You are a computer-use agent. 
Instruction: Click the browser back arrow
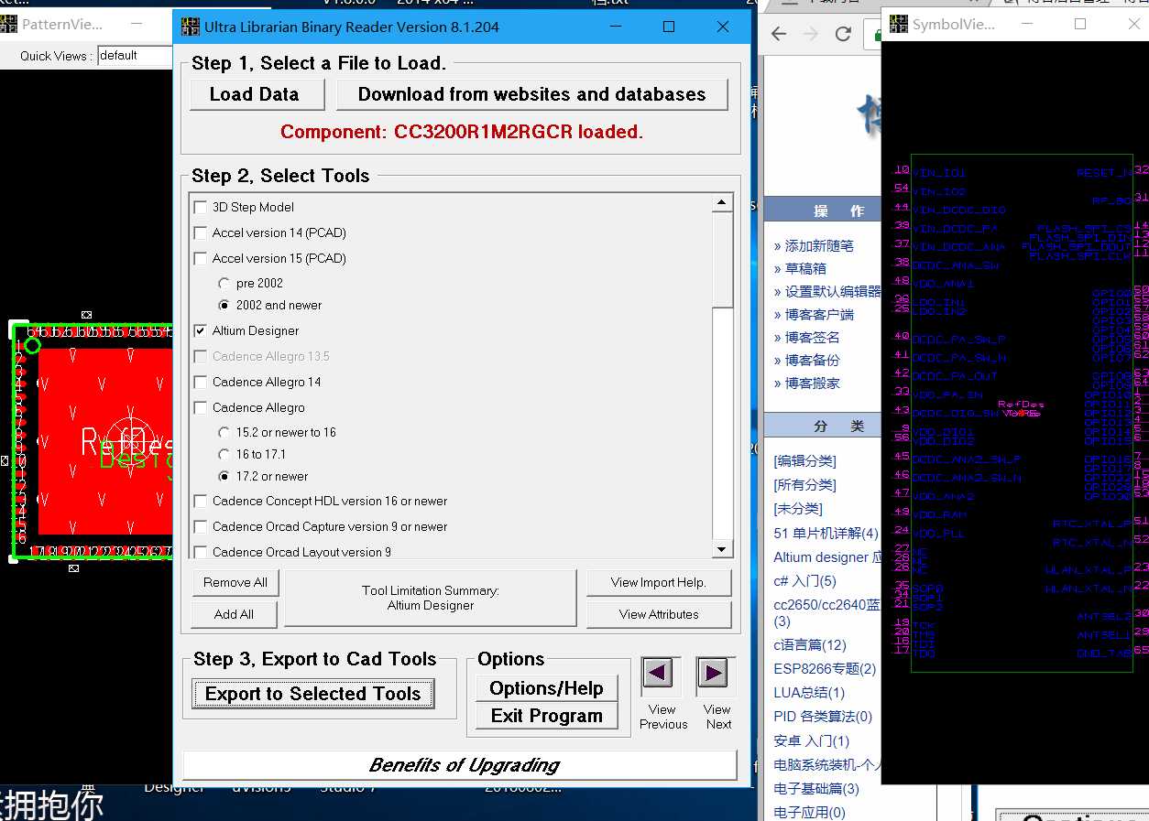[779, 34]
